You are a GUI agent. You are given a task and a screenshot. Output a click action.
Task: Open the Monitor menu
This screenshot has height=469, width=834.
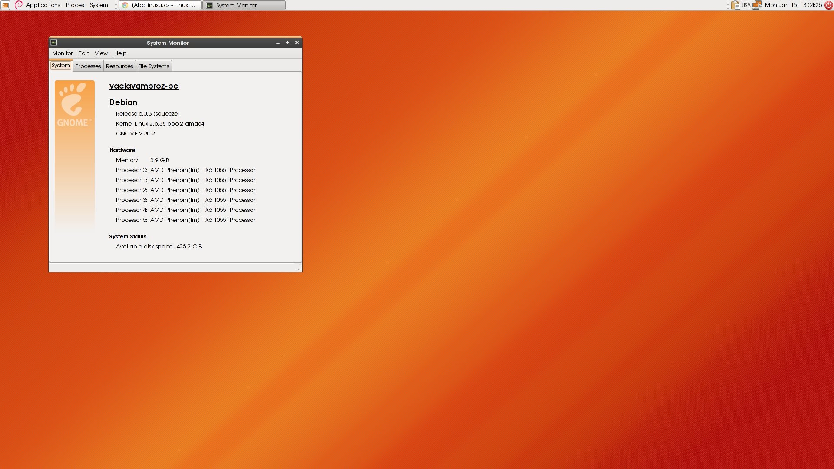pyautogui.click(x=62, y=53)
